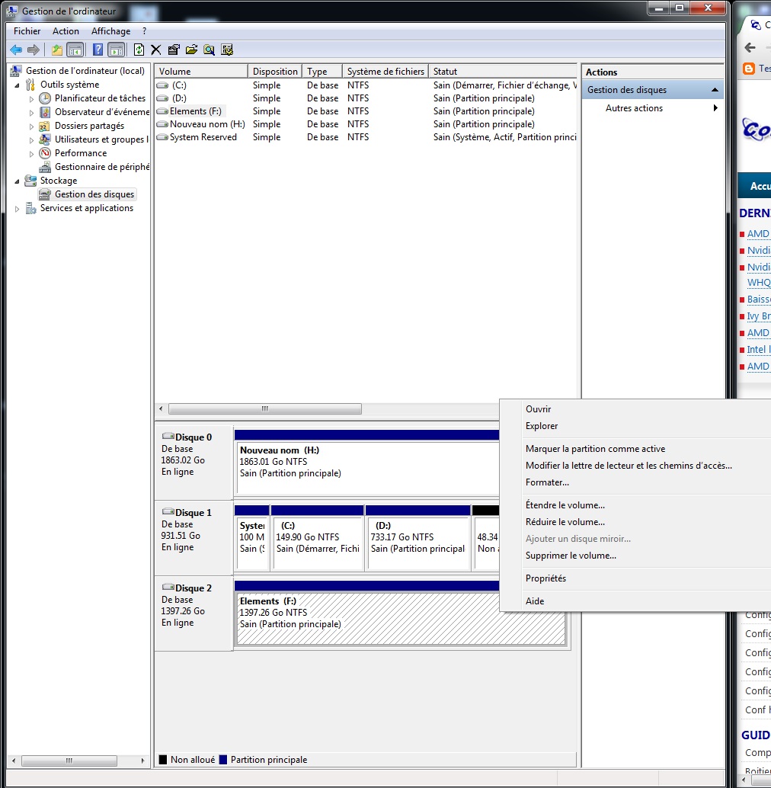This screenshot has width=771, height=788.
Task: Toggle the console tree pane toolbar button
Action: (75, 50)
